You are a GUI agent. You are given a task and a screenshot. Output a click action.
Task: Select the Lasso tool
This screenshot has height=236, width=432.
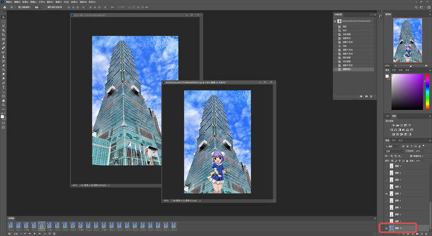(x=4, y=26)
